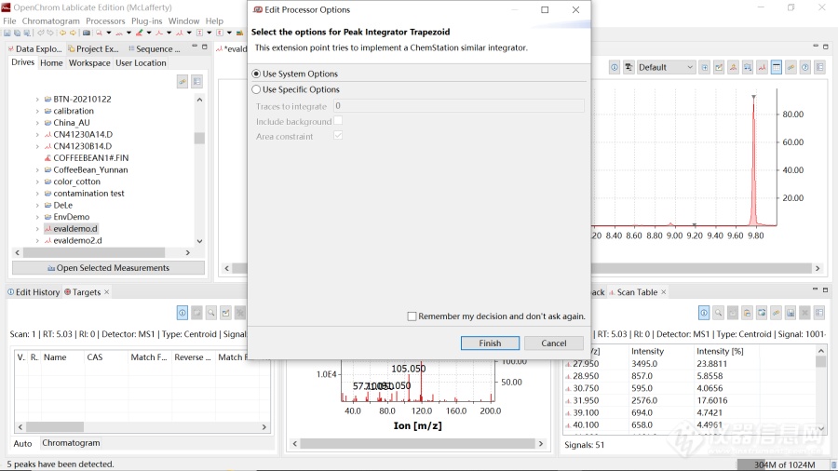The height and width of the screenshot is (471, 838).
Task: Click the info icon in Targets panel
Action: (182, 313)
